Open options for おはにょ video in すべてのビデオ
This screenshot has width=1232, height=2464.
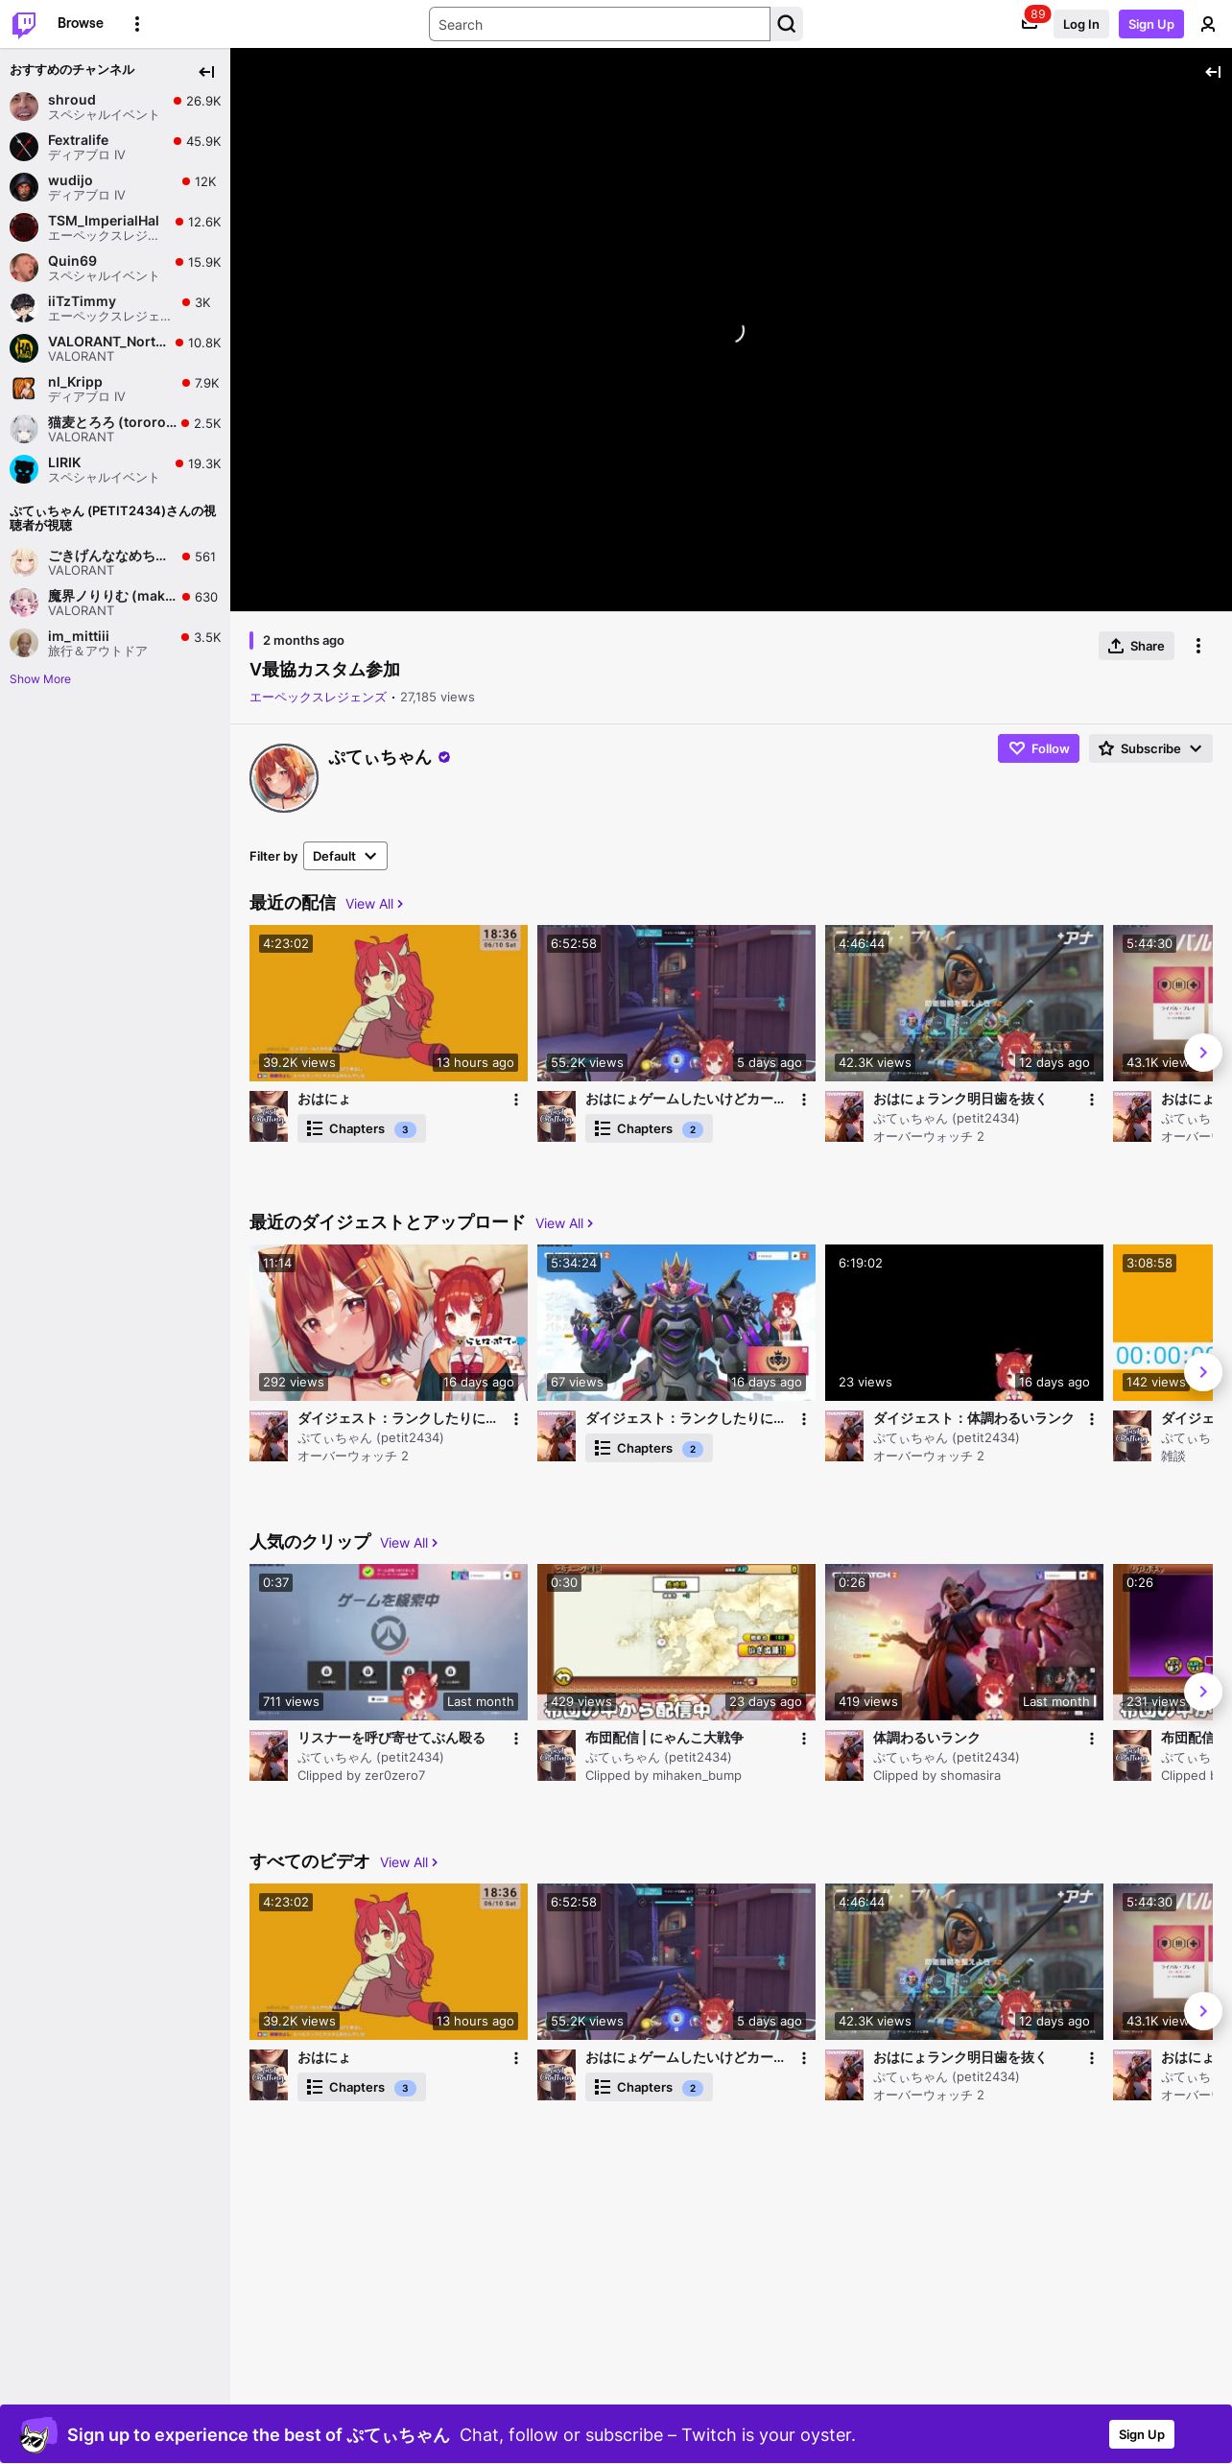pos(516,2058)
